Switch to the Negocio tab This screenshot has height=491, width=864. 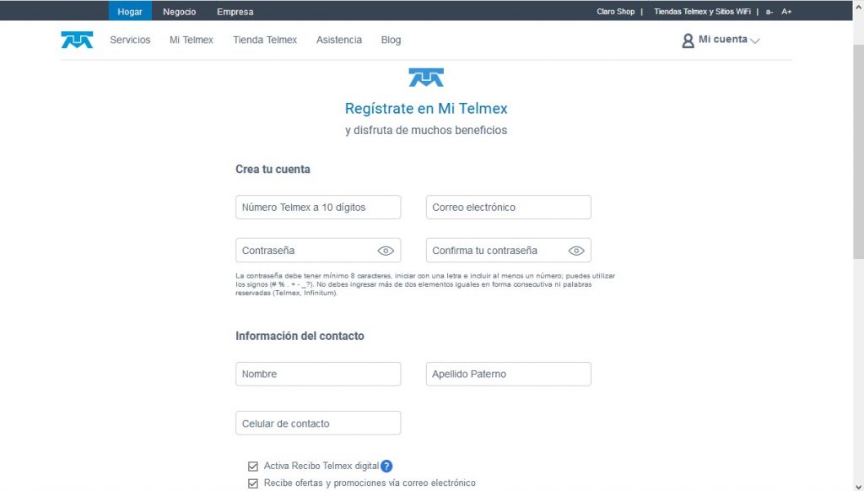[x=179, y=12]
